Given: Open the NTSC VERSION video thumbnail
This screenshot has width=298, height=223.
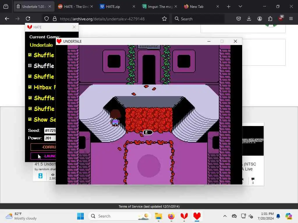Looking at the screenshot, I should click(253, 141).
